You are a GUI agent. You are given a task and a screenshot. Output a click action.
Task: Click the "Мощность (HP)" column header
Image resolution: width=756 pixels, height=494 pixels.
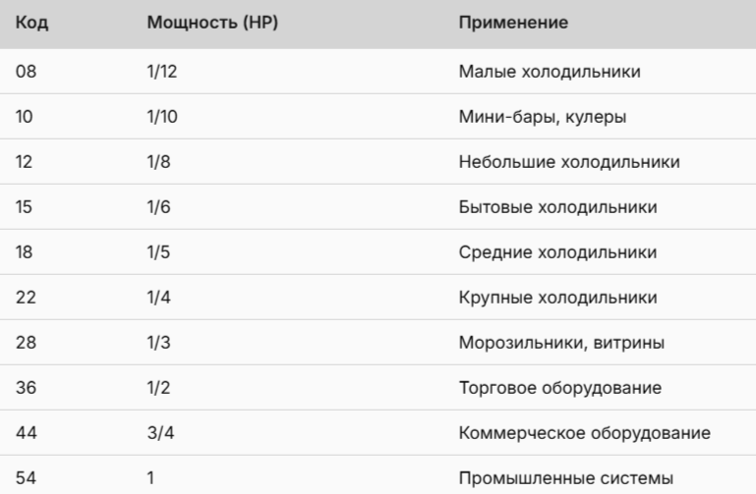click(209, 24)
